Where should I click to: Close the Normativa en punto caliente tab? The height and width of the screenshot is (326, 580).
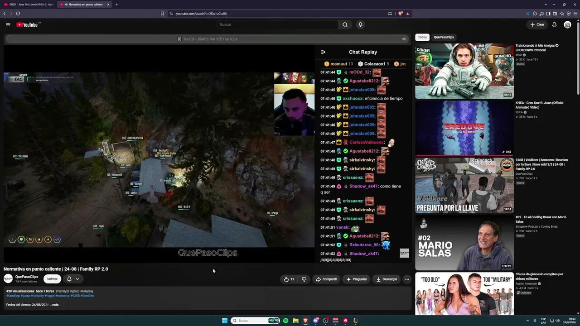pyautogui.click(x=108, y=5)
